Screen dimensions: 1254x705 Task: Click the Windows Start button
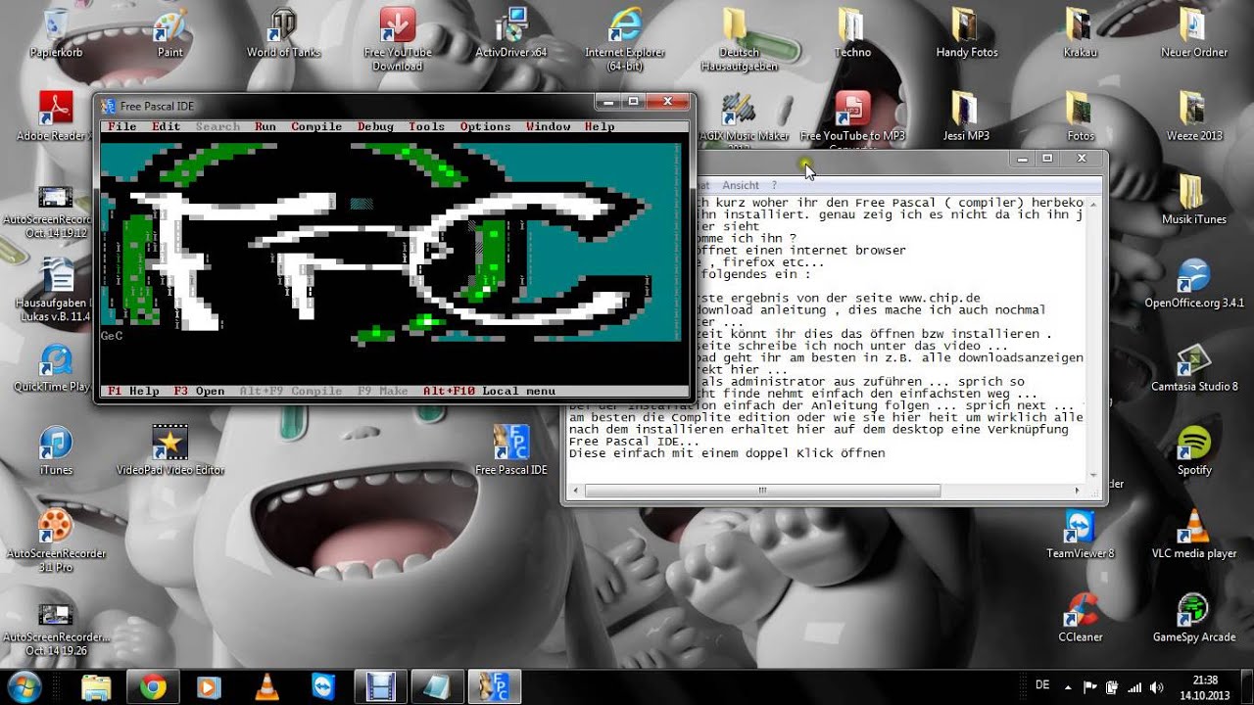click(24, 686)
